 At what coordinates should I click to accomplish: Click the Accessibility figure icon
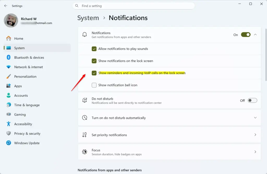[x=9, y=124]
